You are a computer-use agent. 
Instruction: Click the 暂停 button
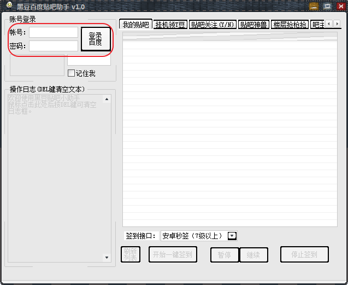pyautogui.click(x=225, y=255)
